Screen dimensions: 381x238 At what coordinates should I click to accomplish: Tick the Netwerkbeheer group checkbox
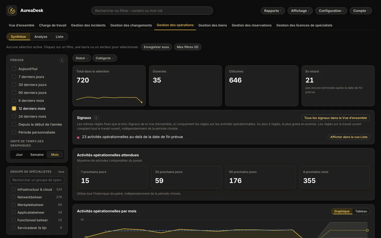tap(13, 197)
